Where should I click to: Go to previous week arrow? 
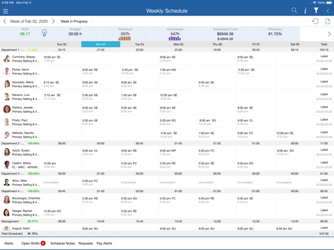tap(5, 21)
